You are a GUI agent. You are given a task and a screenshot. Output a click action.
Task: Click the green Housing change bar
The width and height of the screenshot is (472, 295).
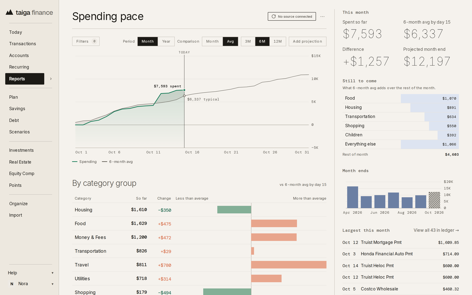pyautogui.click(x=234, y=210)
